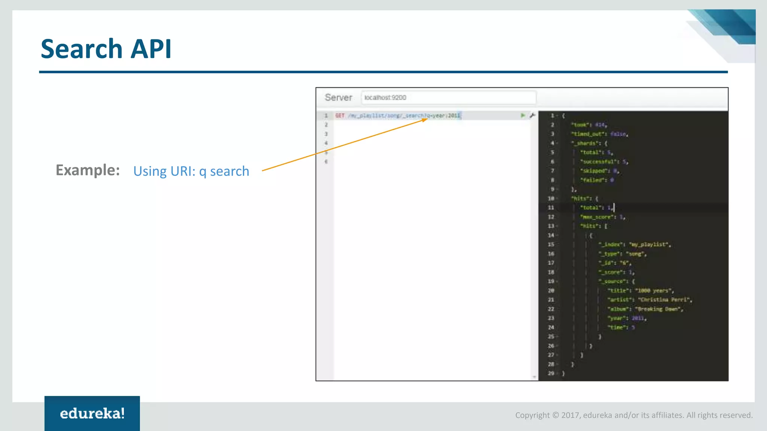This screenshot has height=431, width=767.
Task: Collapse the "_shards" block on line 4
Action: (557, 143)
